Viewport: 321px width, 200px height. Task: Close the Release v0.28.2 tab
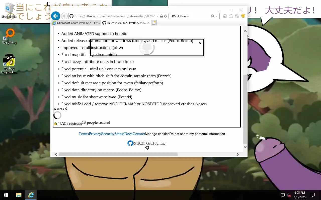(x=148, y=23)
